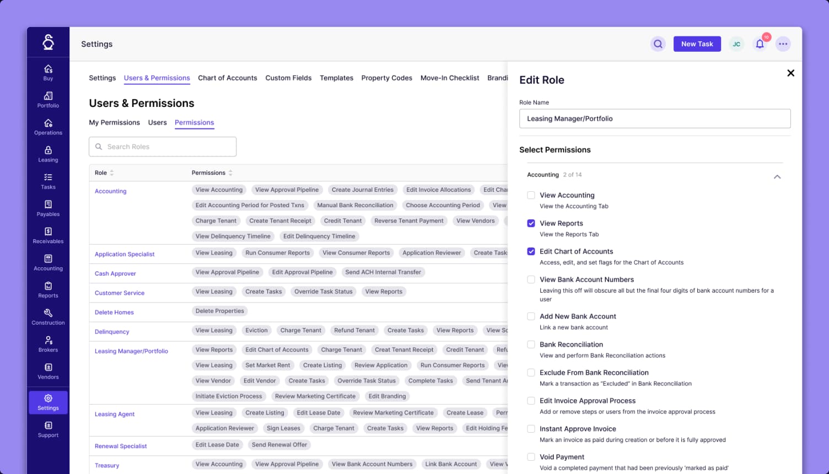This screenshot has width=829, height=474.
Task: Open the Leasing section in the sidebar
Action: click(x=48, y=154)
